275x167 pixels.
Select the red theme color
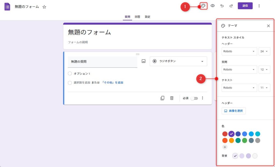(x=225, y=134)
